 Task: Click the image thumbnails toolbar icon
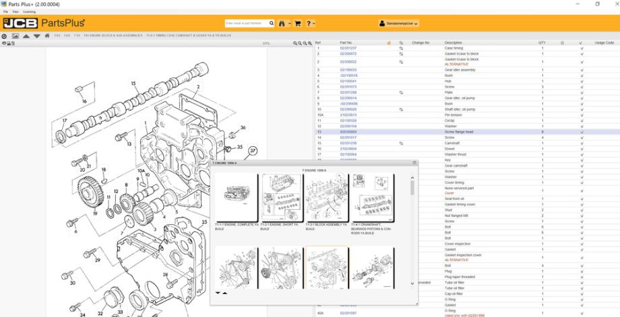(15, 35)
